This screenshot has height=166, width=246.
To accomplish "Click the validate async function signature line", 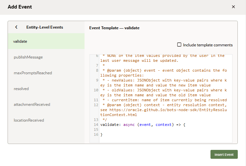I will [143, 125].
